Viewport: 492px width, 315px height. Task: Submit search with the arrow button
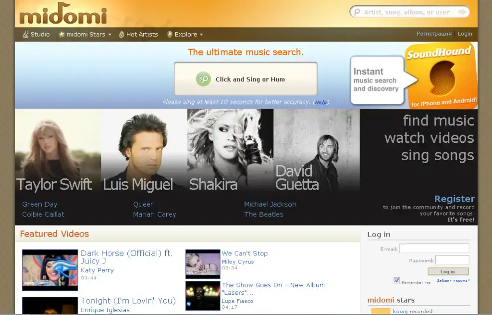click(x=462, y=12)
